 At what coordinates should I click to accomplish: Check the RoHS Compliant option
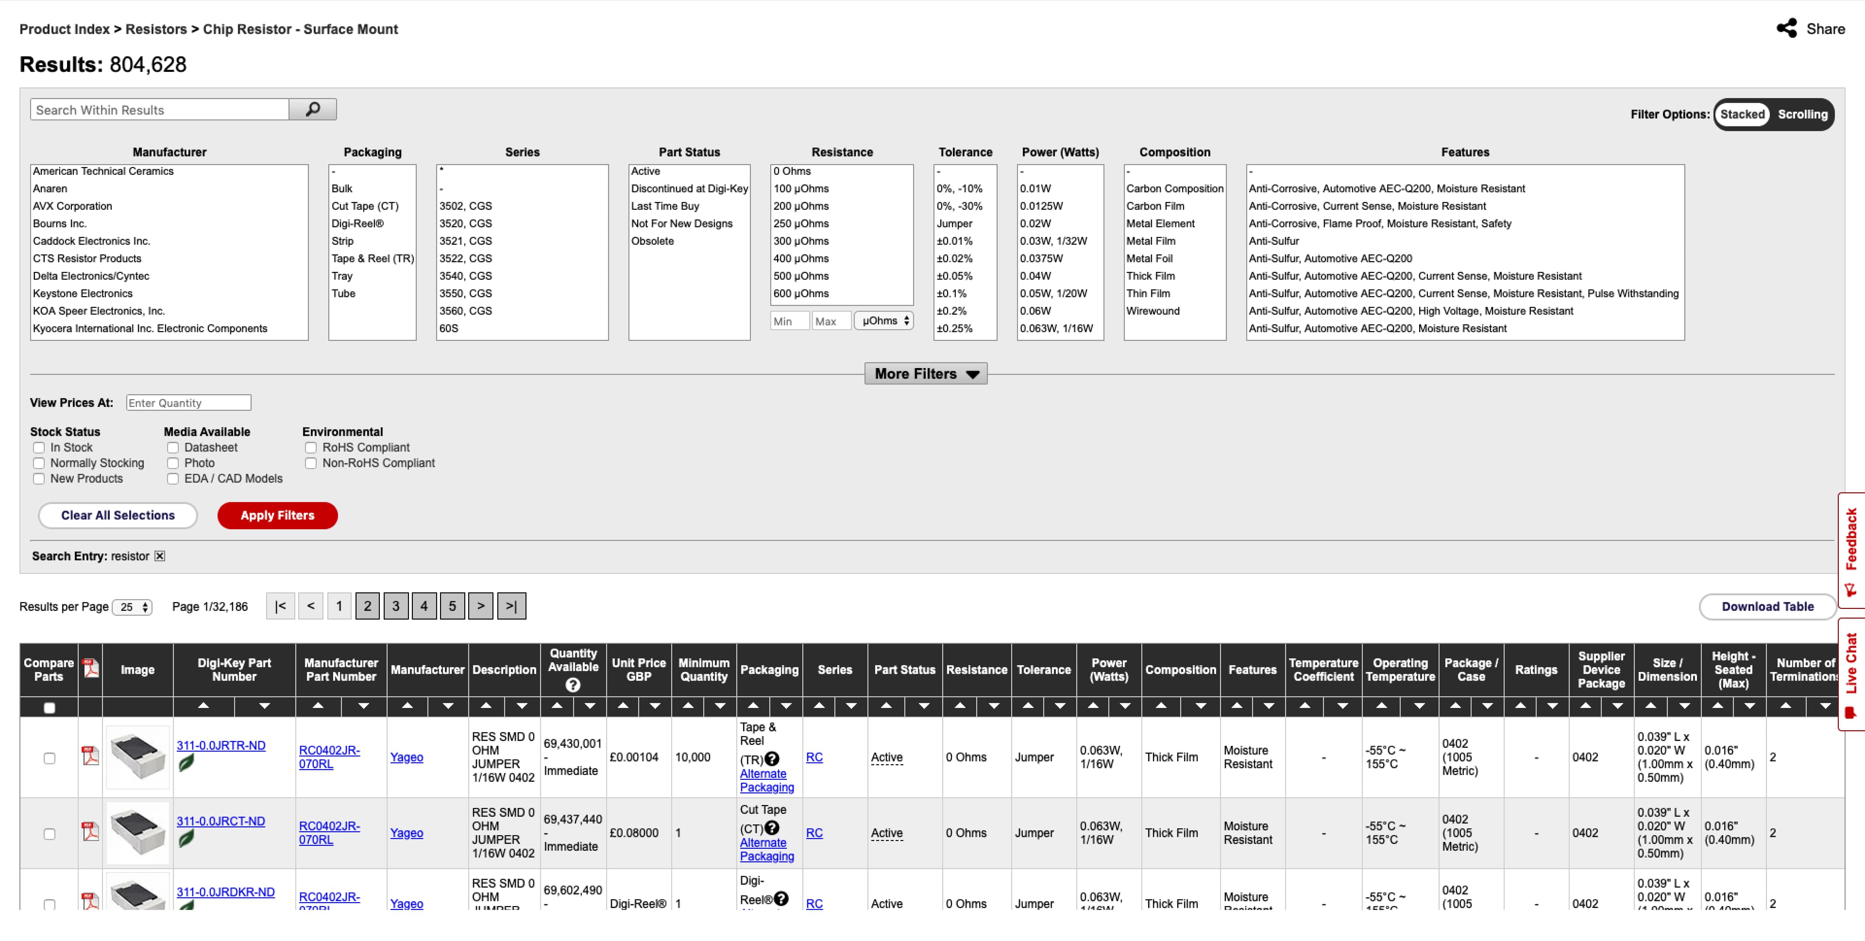click(x=311, y=447)
